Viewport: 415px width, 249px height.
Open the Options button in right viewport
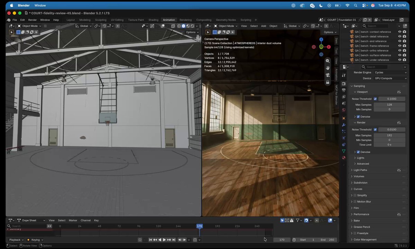pos(330,32)
